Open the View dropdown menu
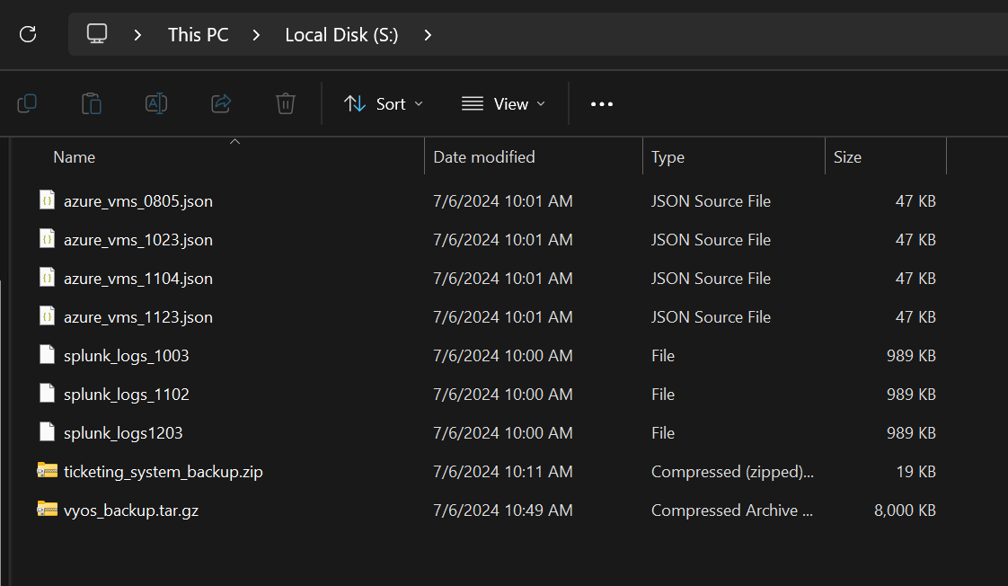This screenshot has width=1008, height=586. 503,104
